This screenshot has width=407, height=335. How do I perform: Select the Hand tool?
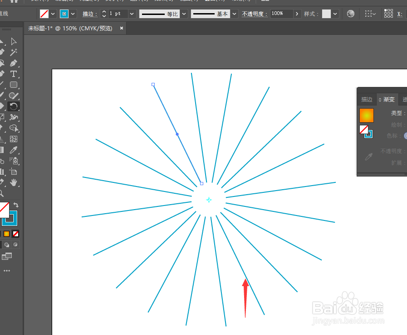(14, 182)
